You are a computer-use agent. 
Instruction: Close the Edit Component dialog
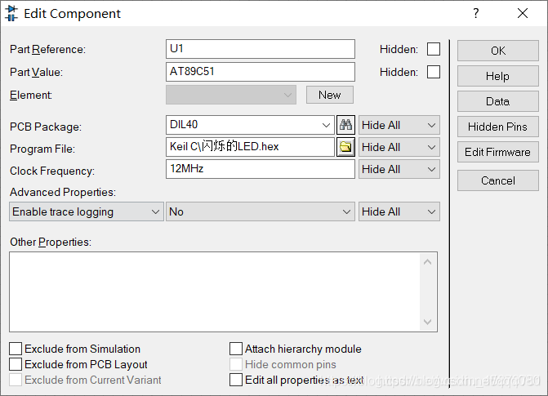[523, 13]
